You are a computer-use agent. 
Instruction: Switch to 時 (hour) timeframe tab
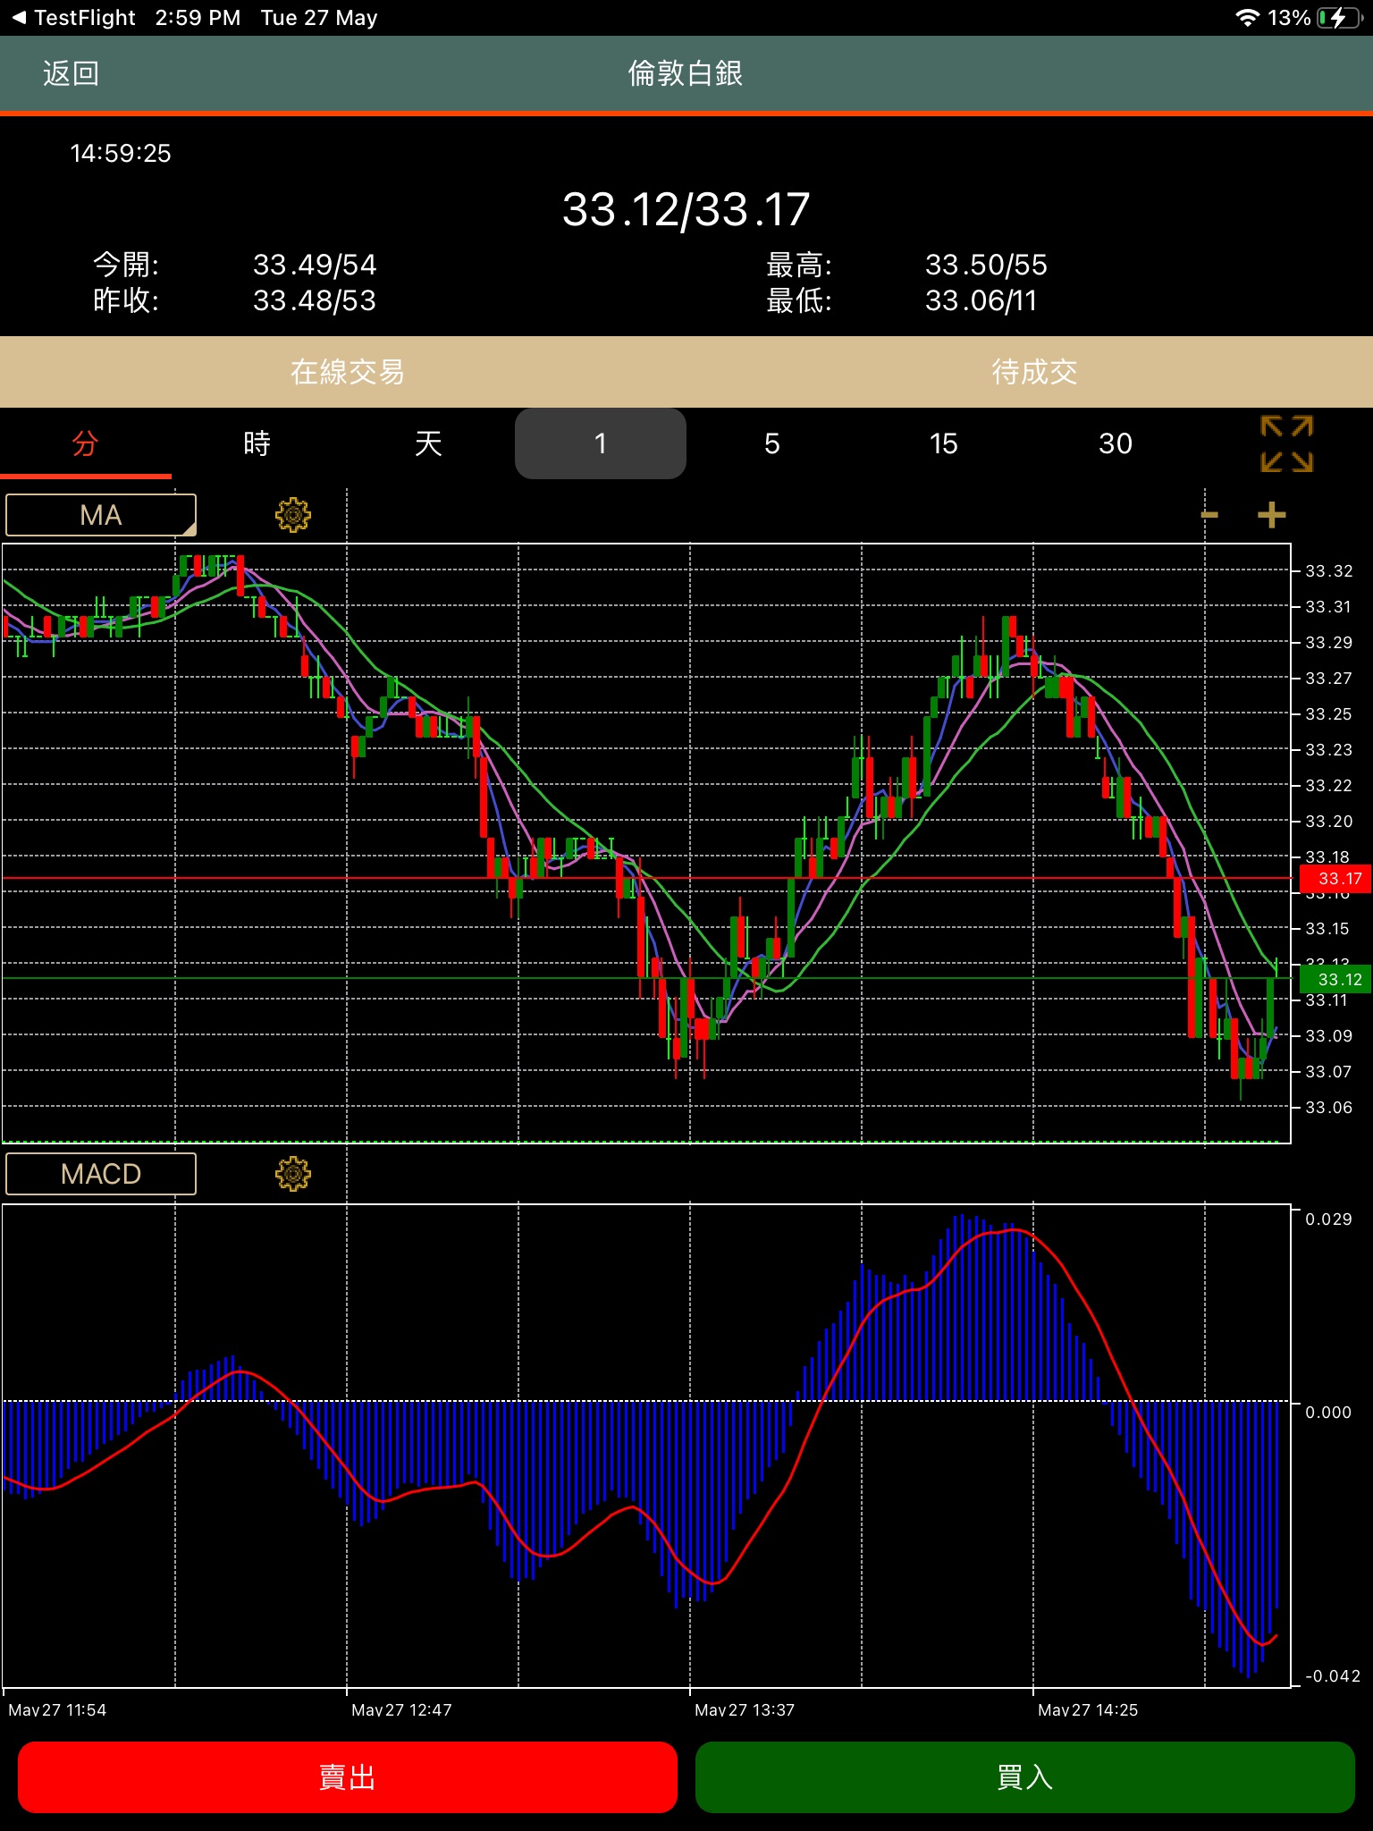257,443
